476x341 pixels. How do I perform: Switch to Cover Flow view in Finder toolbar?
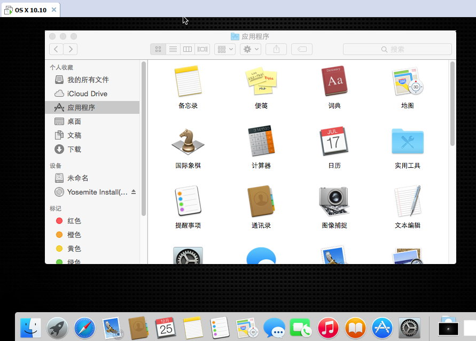(202, 49)
